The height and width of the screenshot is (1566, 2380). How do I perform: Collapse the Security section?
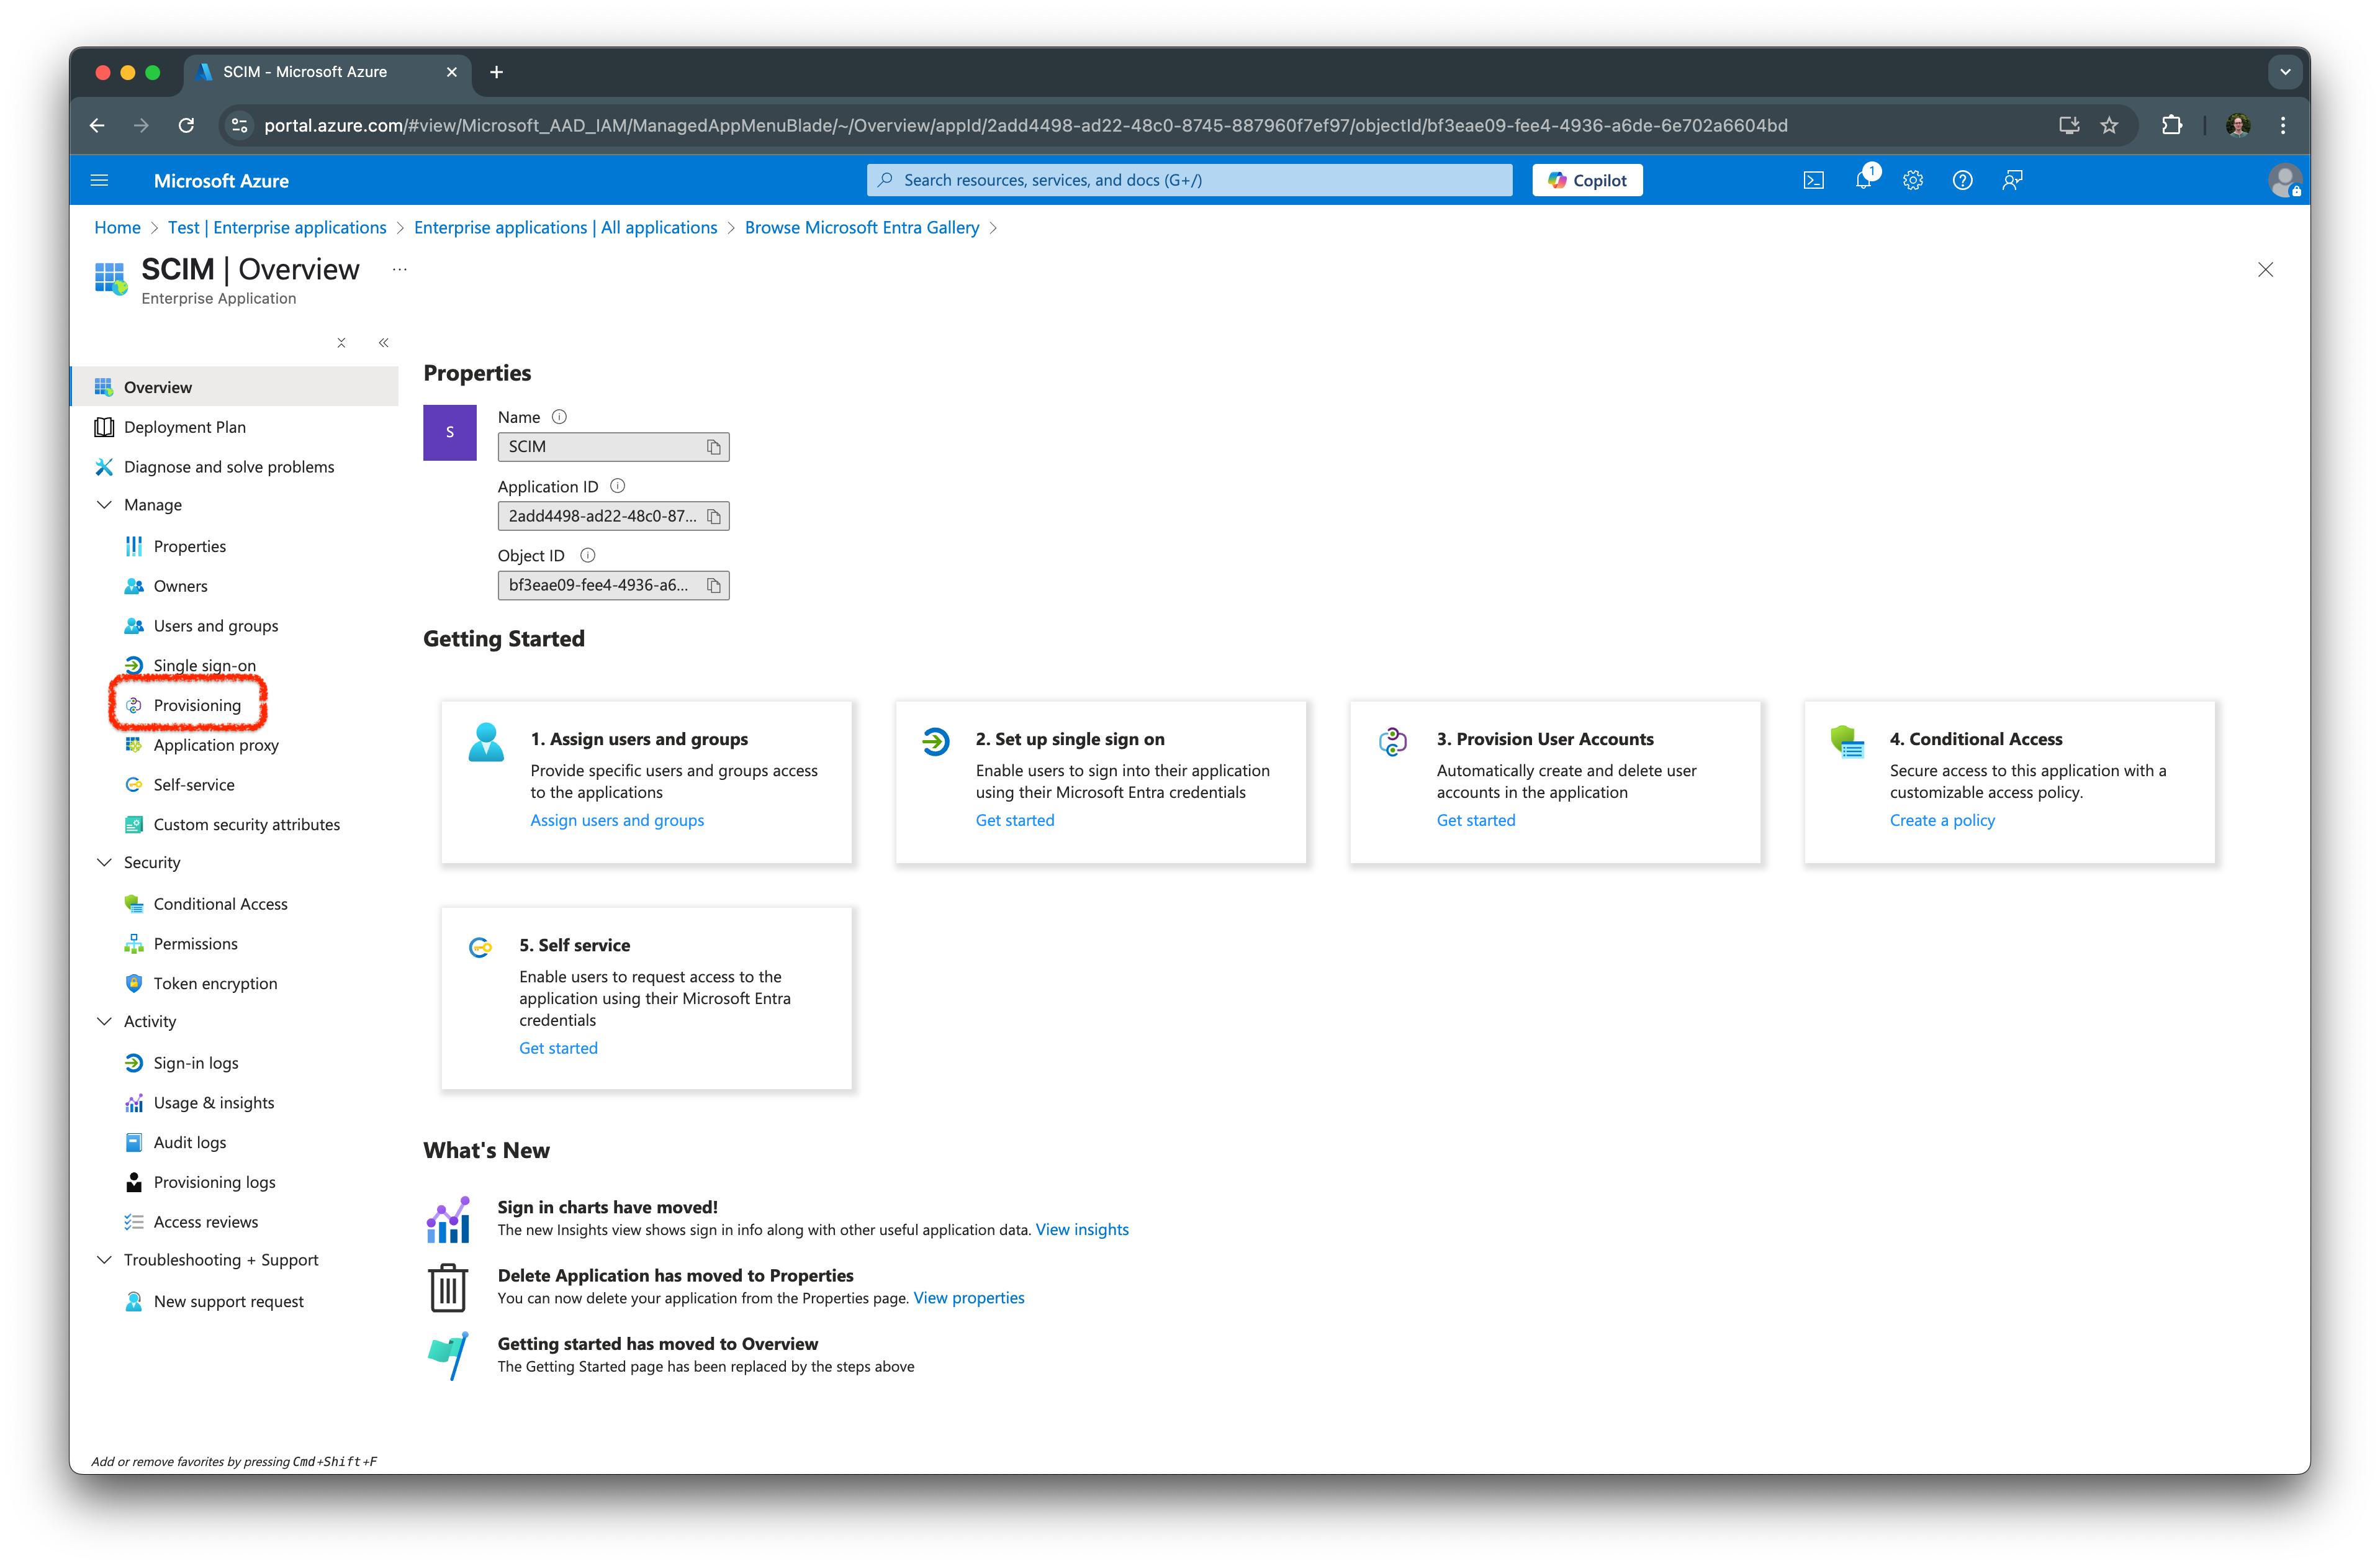(105, 862)
